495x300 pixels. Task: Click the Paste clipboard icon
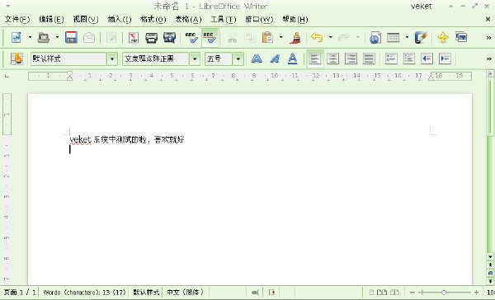tap(267, 38)
